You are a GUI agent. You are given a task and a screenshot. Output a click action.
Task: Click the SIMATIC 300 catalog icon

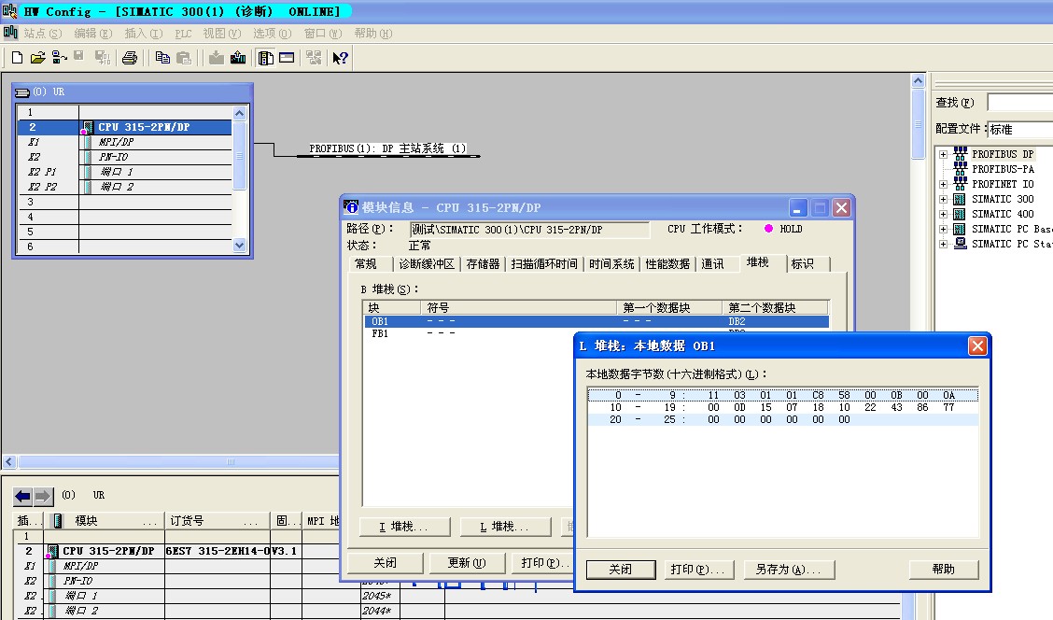point(961,199)
